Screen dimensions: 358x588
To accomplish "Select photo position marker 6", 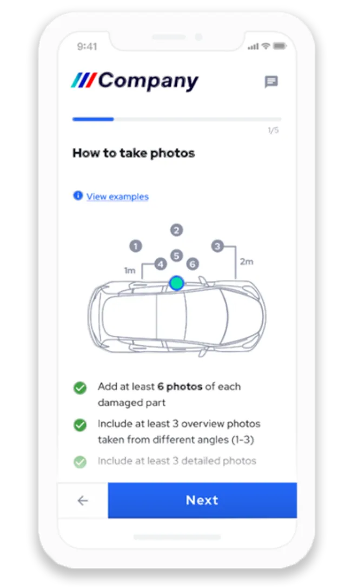I will click(193, 264).
